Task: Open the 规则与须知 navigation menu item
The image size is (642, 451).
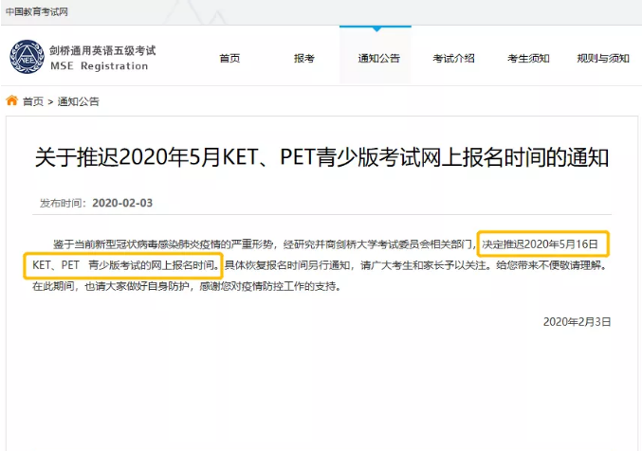Action: pyautogui.click(x=603, y=59)
